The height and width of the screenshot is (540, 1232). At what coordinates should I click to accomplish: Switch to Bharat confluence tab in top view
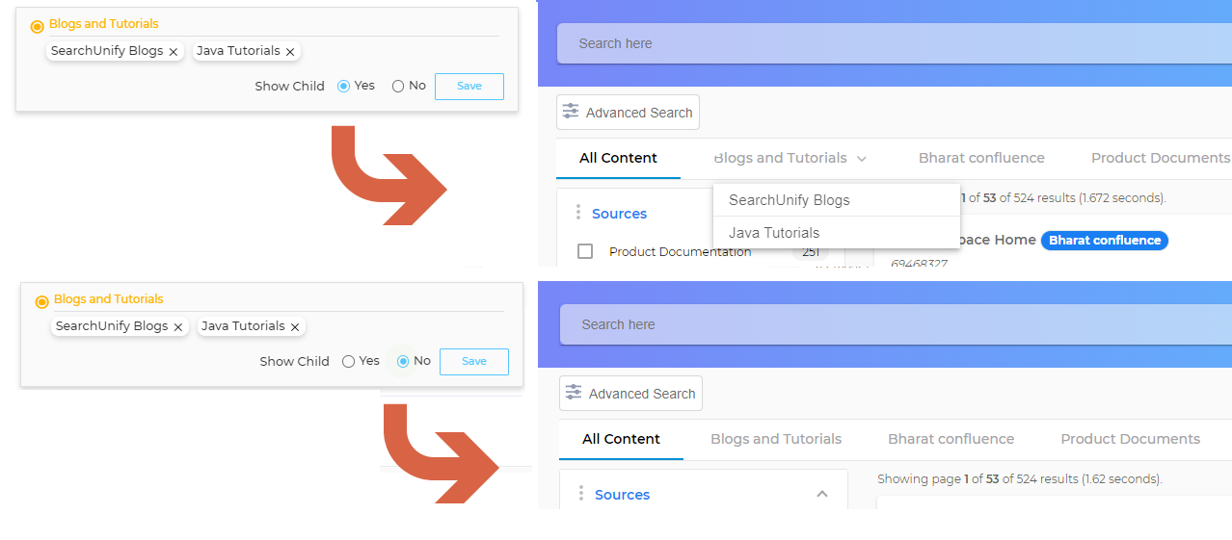tap(981, 158)
